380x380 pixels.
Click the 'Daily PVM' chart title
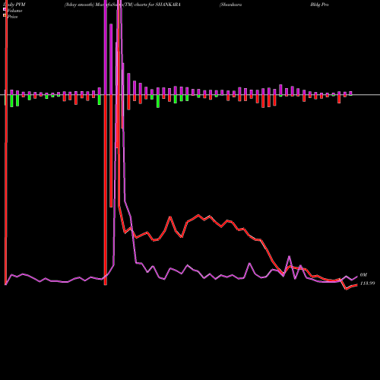point(15,5)
